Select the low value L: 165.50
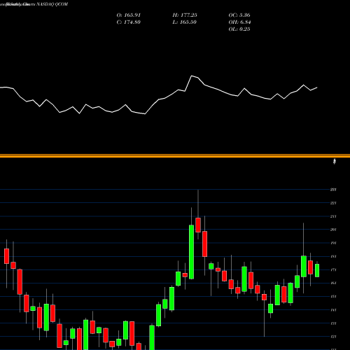This screenshot has height=350, width=350. (x=184, y=22)
